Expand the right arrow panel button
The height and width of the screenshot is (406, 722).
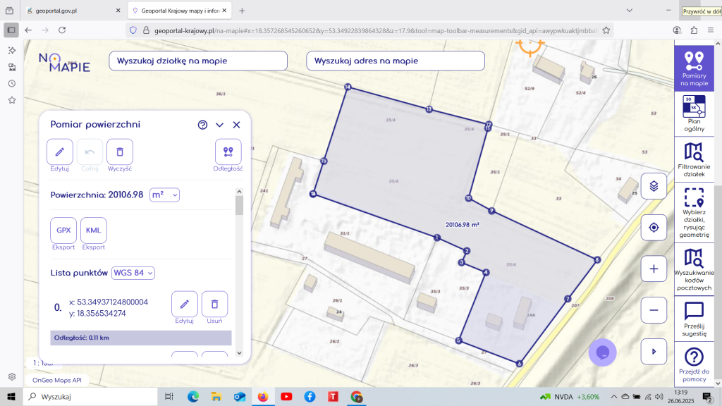654,351
